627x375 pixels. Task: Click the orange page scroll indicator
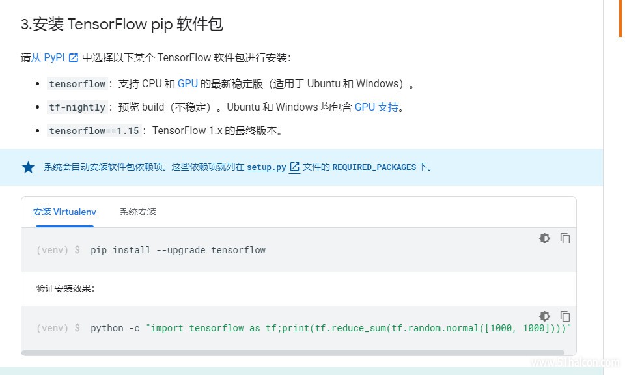[620, 18]
